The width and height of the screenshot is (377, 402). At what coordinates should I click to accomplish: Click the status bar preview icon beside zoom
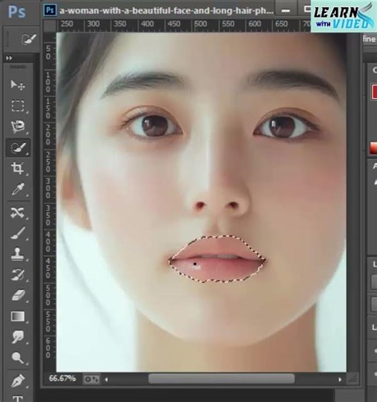click(x=92, y=380)
